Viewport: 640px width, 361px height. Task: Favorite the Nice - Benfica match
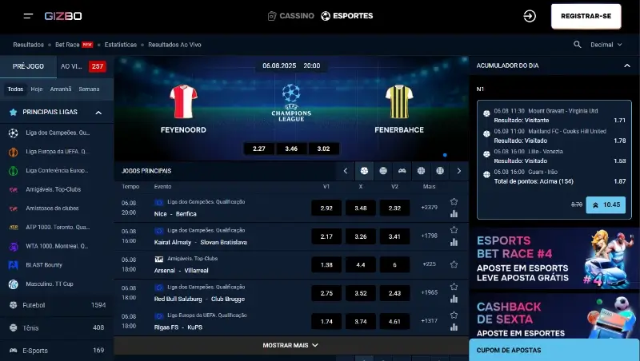(x=454, y=202)
